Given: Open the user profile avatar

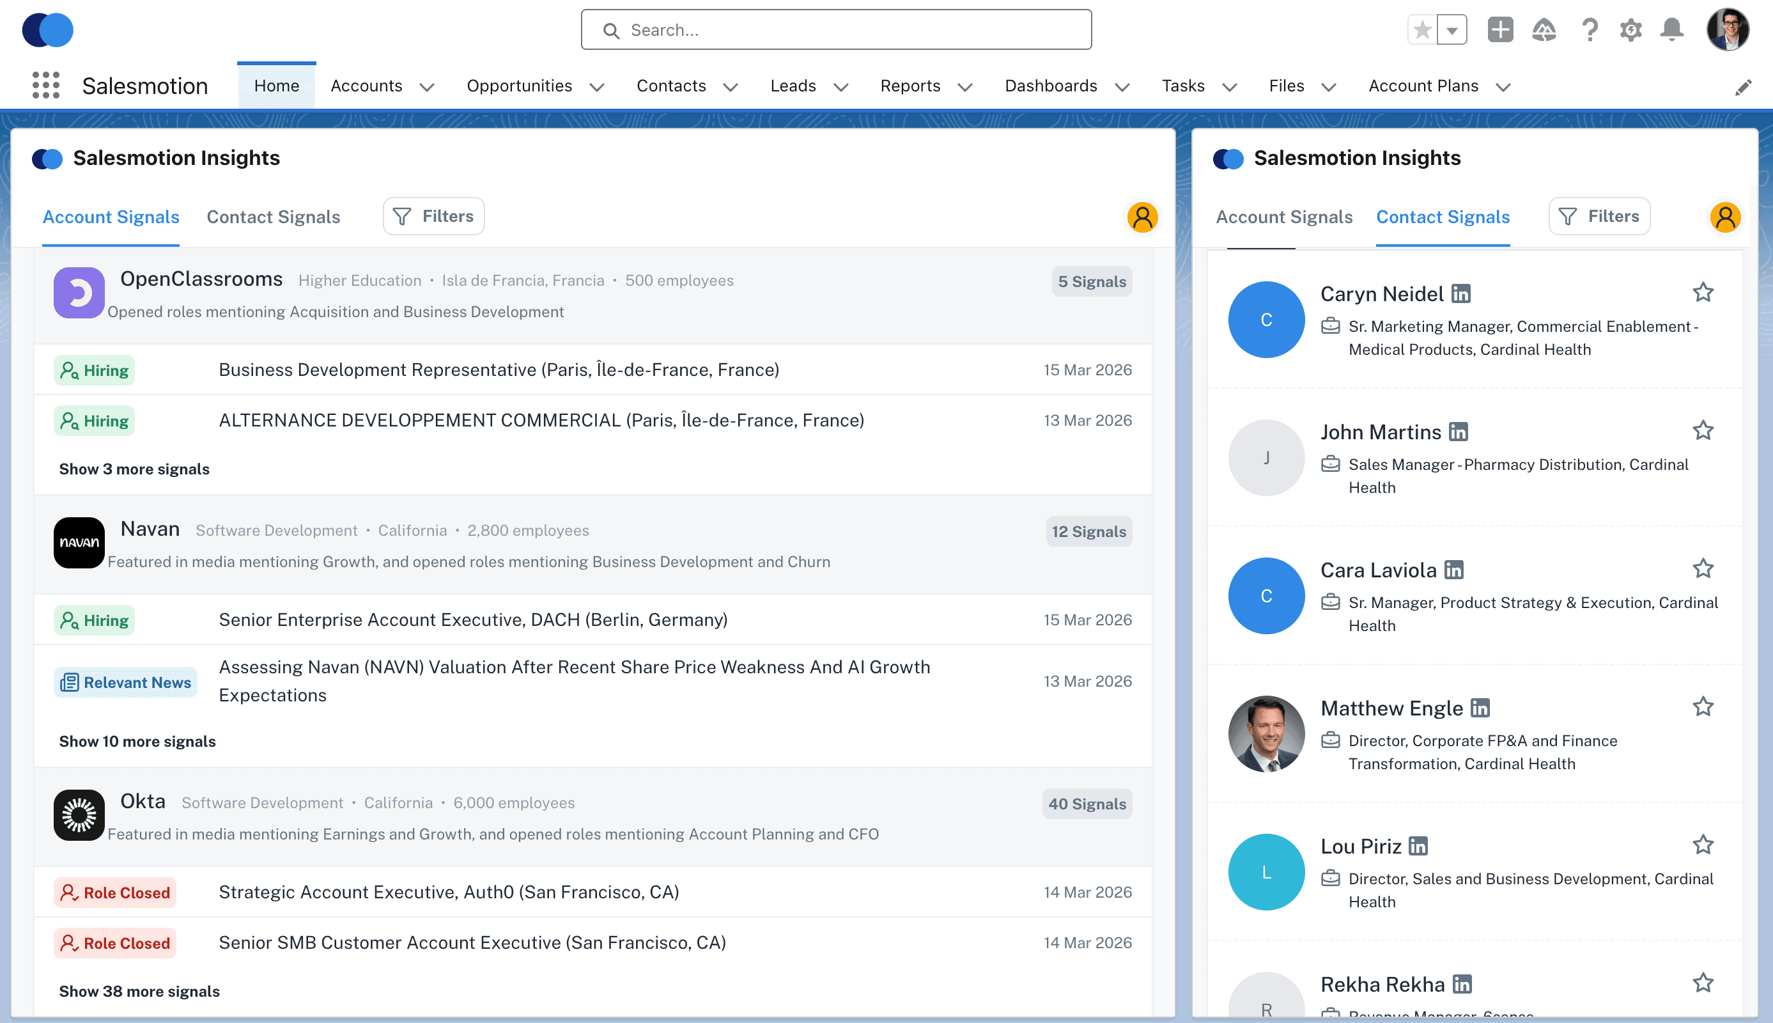Looking at the screenshot, I should (x=1728, y=30).
